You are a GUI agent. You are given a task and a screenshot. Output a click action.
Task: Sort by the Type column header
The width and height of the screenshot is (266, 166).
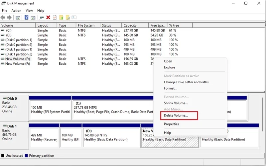(x=66, y=25)
